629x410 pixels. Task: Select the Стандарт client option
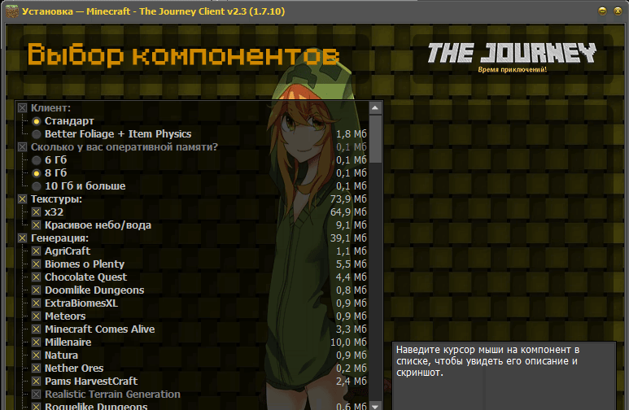tap(37, 121)
